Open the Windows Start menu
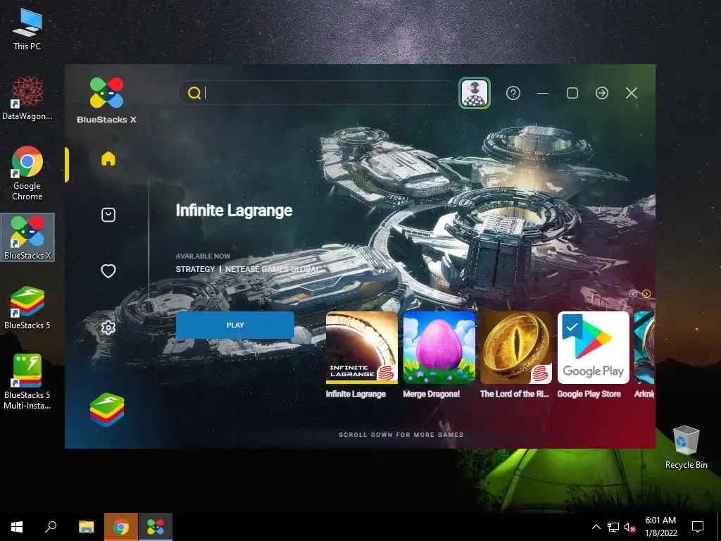Screen dimensions: 721x541 pyautogui.click(x=17, y=527)
